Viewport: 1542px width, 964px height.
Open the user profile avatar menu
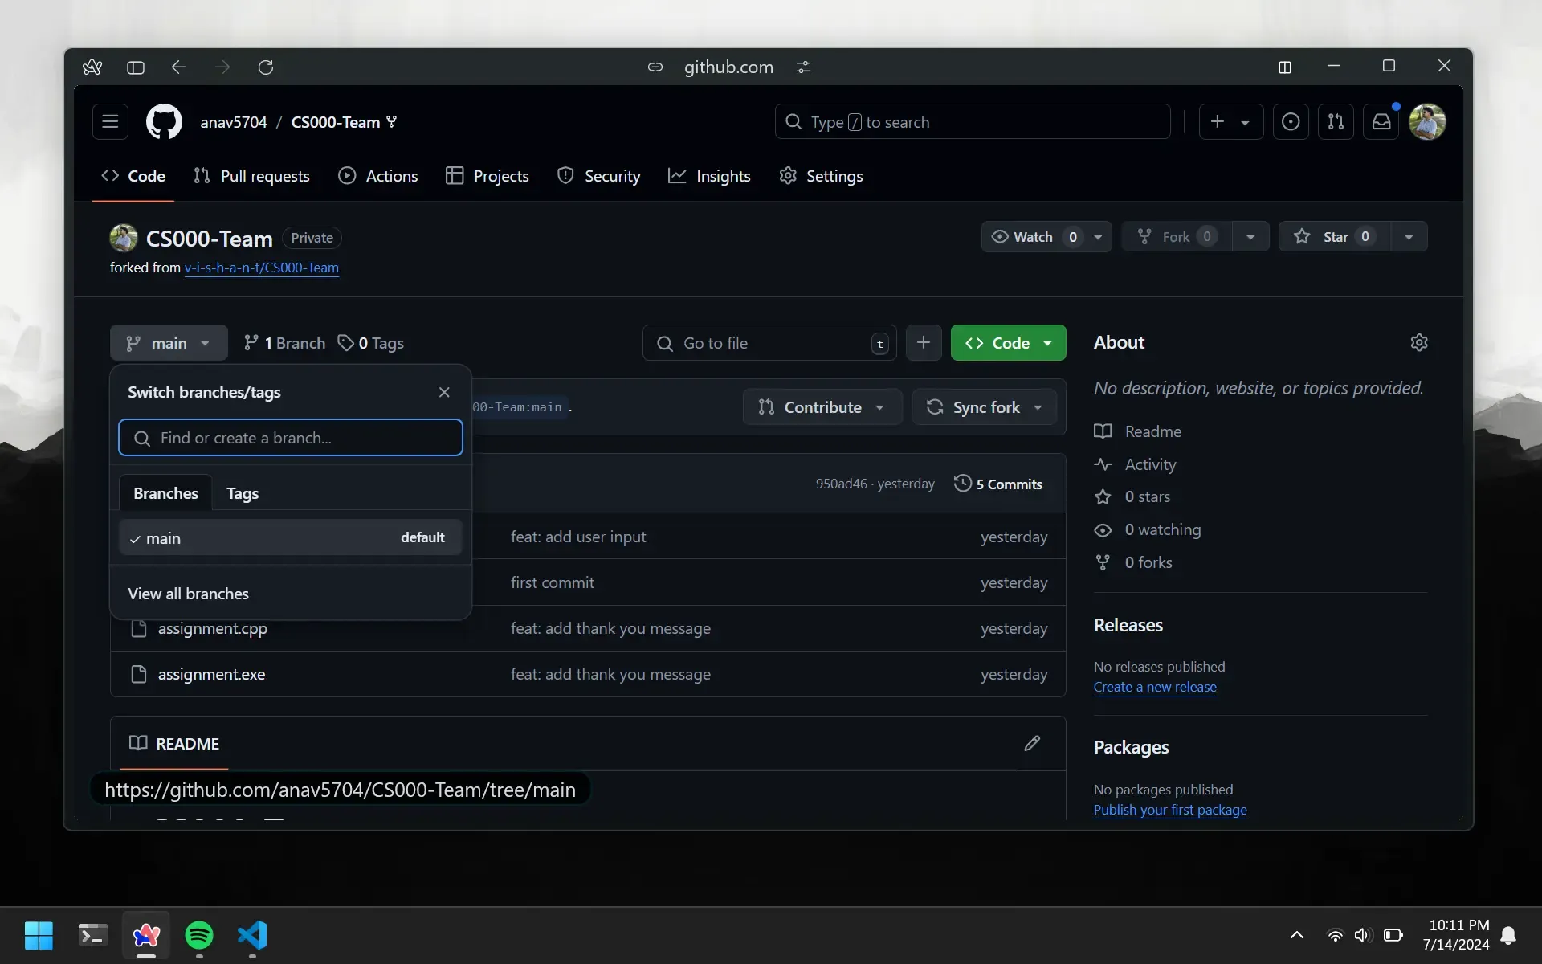click(1427, 121)
